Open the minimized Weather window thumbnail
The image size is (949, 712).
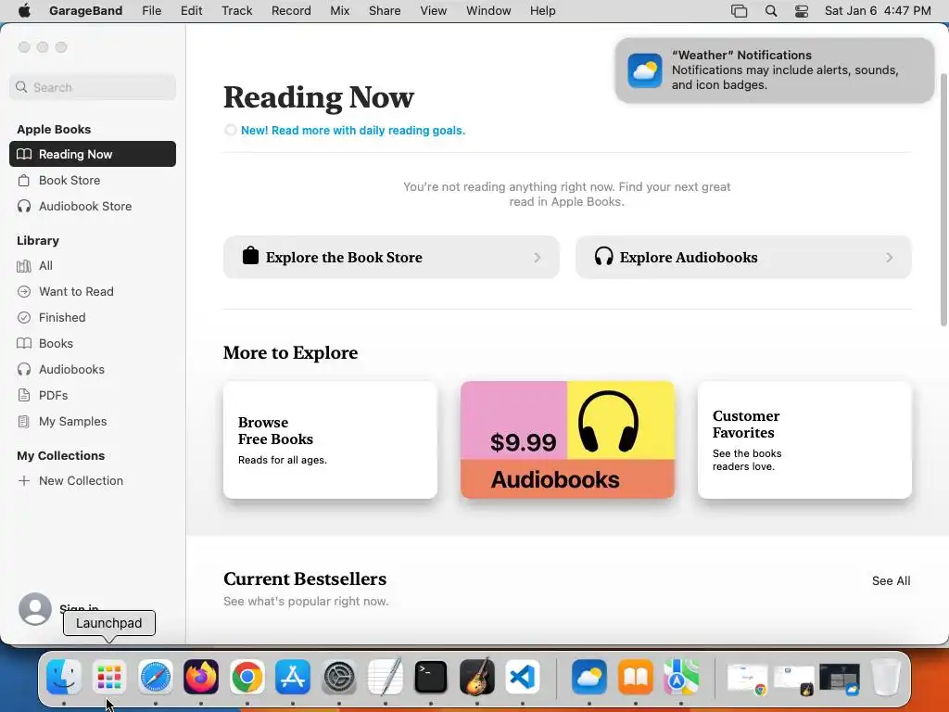840,678
